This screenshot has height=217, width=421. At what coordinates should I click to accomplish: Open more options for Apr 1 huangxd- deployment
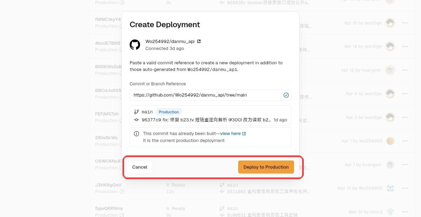405,164
